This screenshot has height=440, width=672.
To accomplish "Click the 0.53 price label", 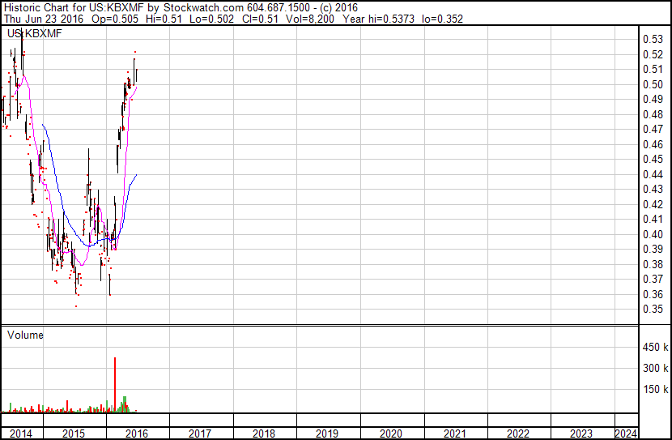I will click(x=653, y=40).
